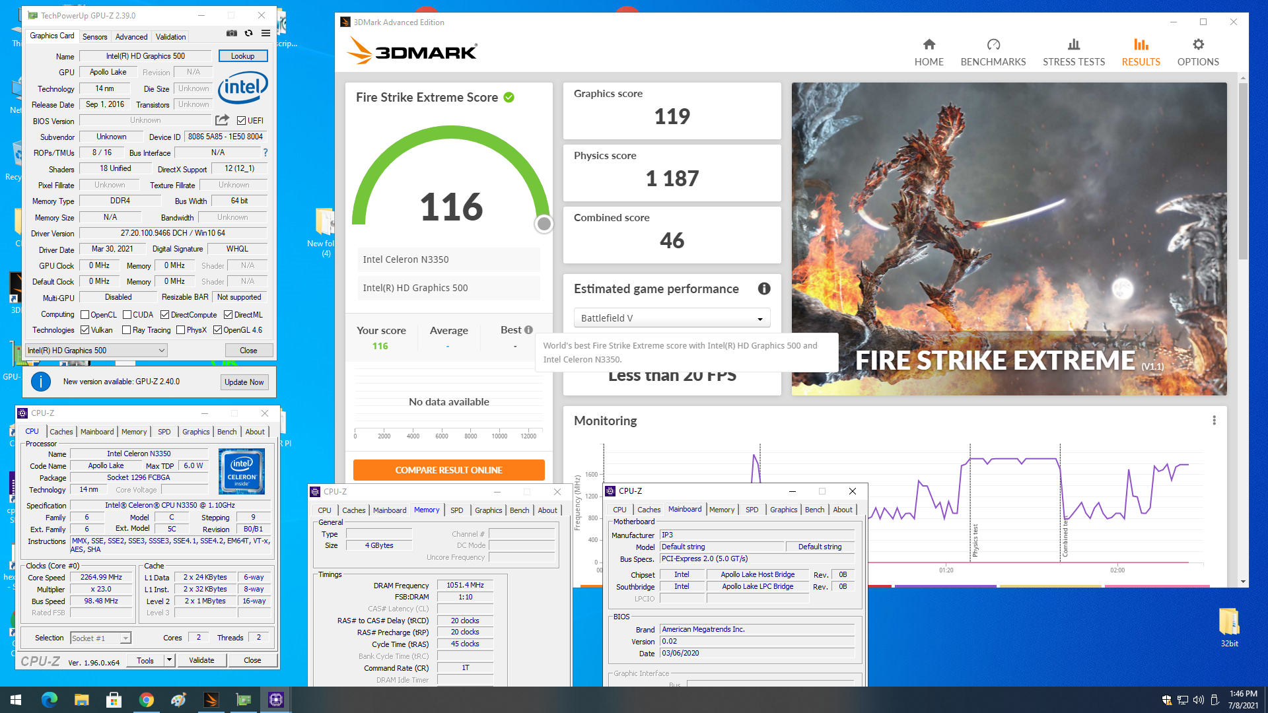Switch to GPU-Z Sensors tab
Screen dimensions: 1268x713
pyautogui.click(x=94, y=37)
